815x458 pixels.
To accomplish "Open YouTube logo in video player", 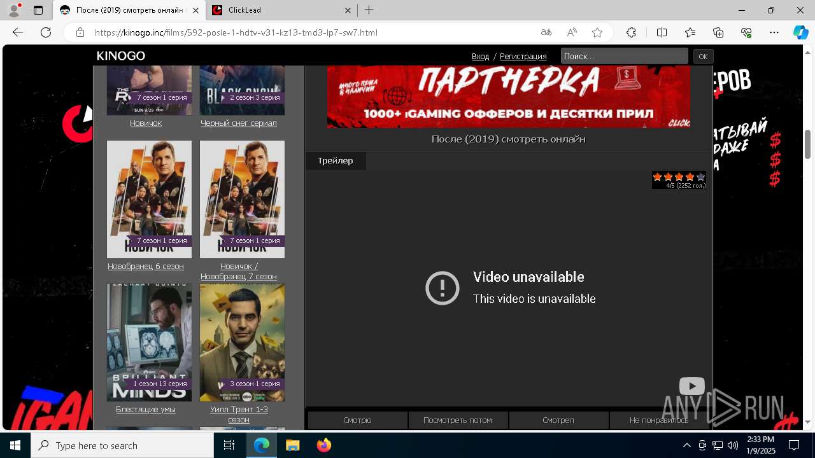I will pyautogui.click(x=691, y=386).
